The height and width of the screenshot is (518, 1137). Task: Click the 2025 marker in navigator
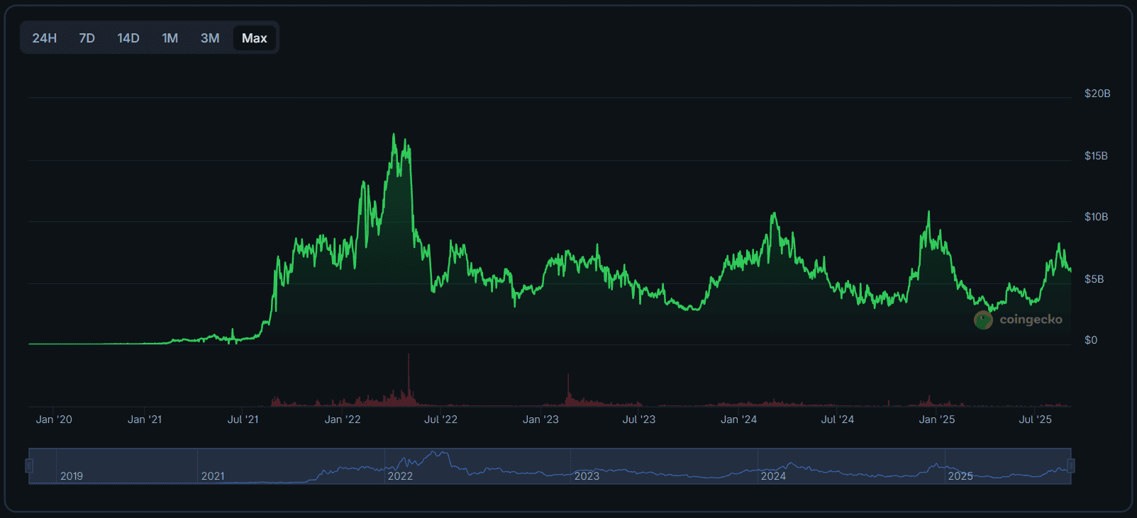(x=960, y=476)
